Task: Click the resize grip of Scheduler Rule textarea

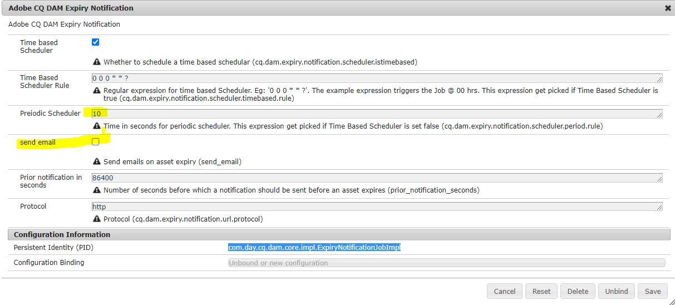Action: click(659, 79)
